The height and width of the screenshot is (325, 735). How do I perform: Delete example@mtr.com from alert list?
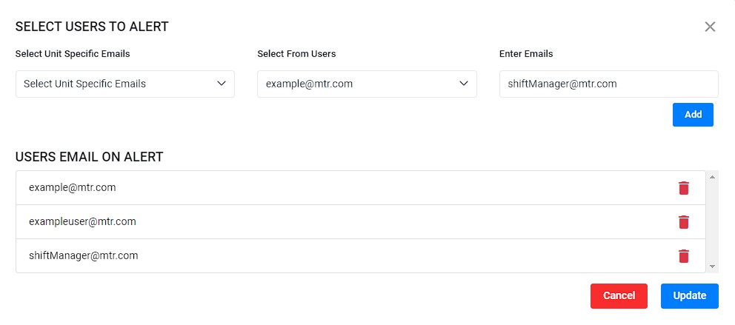(683, 188)
